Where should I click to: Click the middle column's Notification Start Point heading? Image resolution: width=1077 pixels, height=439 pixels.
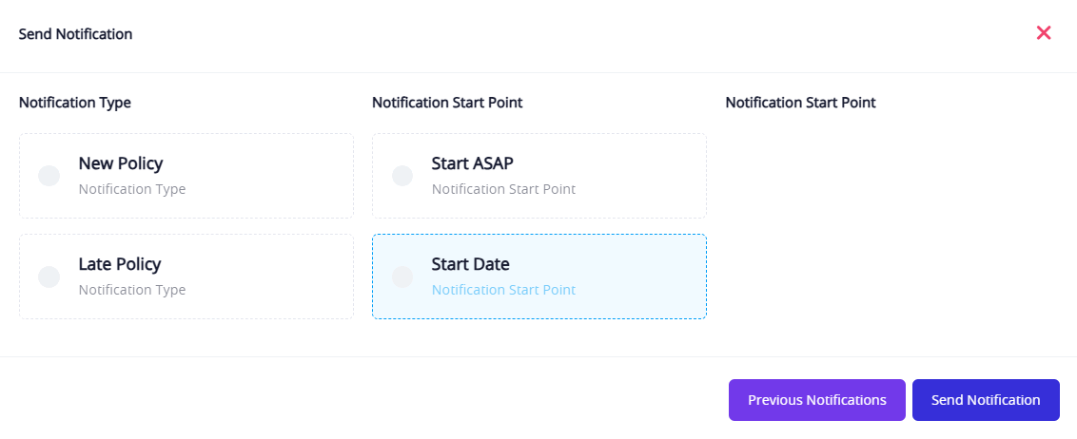447,103
